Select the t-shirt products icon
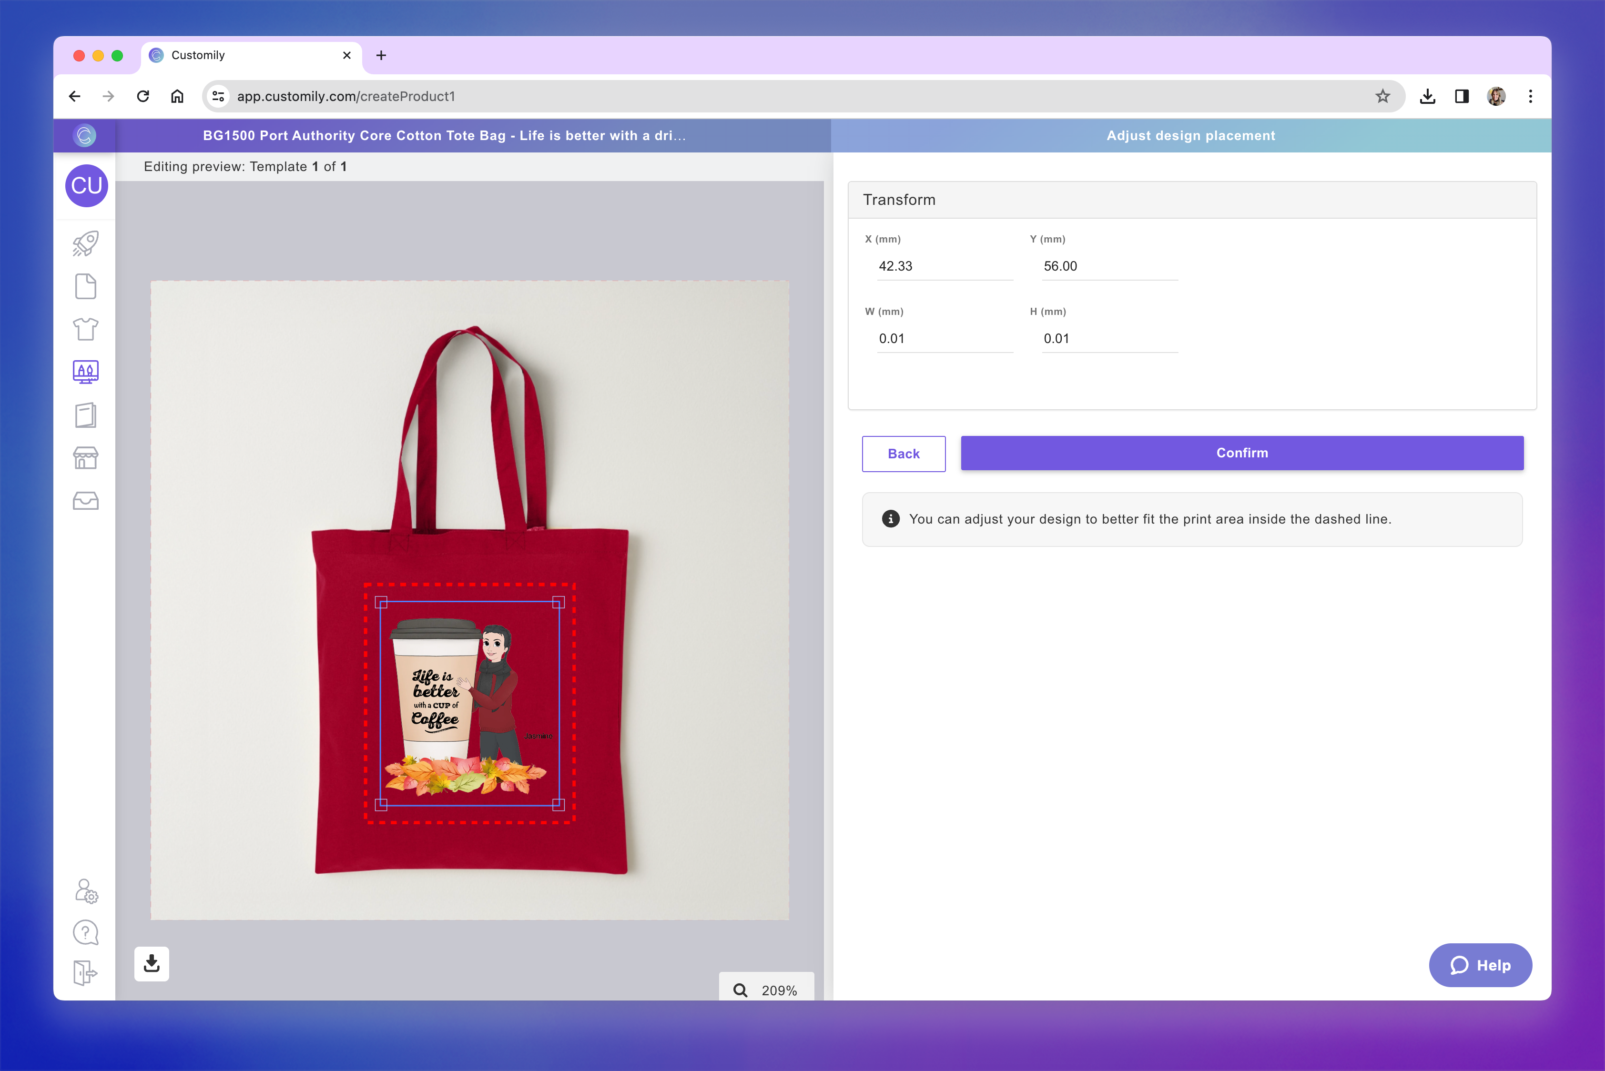 click(85, 329)
